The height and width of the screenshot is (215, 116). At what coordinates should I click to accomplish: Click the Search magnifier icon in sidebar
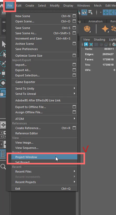click(3, 167)
